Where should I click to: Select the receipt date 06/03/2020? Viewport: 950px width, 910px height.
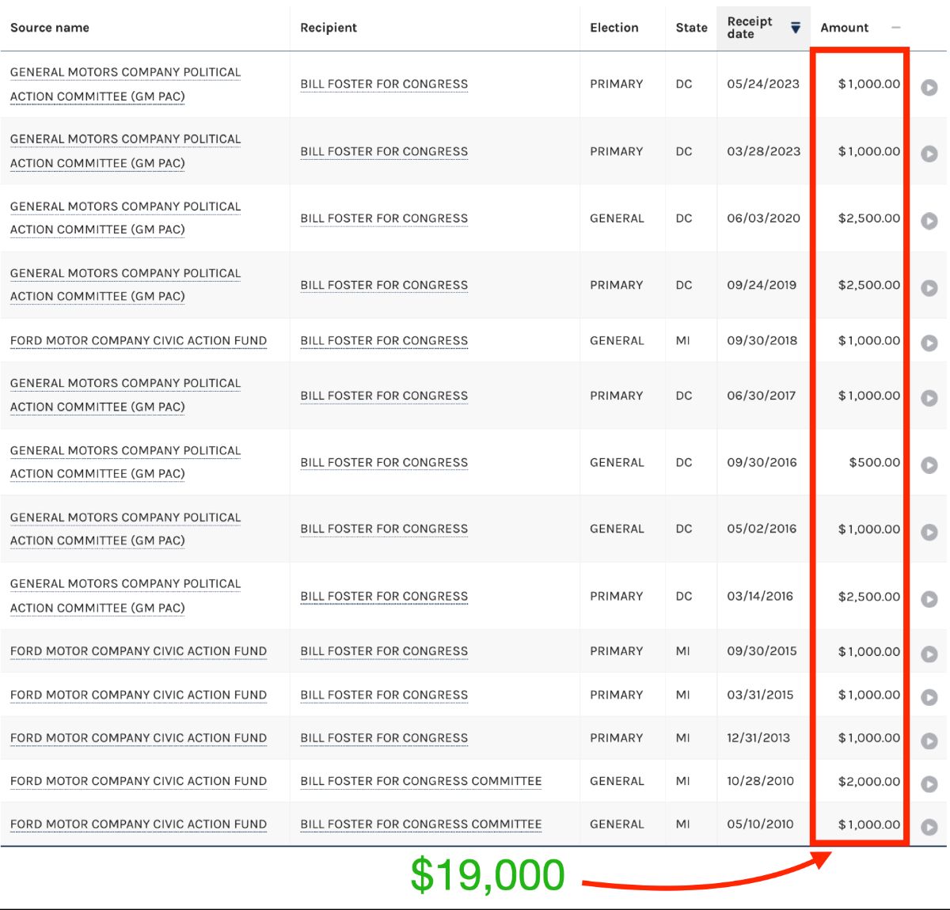click(x=763, y=218)
